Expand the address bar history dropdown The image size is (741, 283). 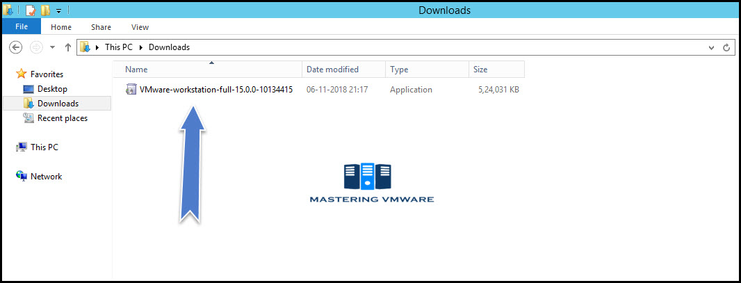[711, 47]
